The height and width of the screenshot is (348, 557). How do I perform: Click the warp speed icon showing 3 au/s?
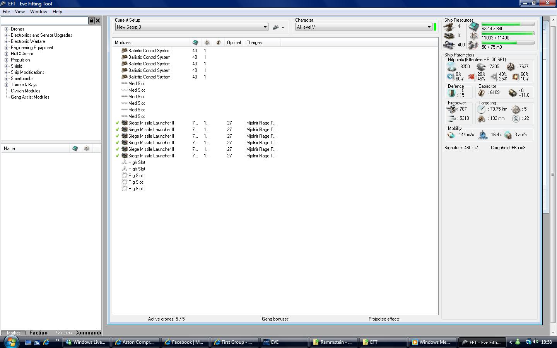(508, 135)
